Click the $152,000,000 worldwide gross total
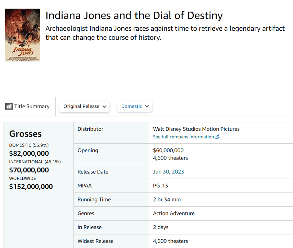The image size is (293, 248). click(x=31, y=186)
